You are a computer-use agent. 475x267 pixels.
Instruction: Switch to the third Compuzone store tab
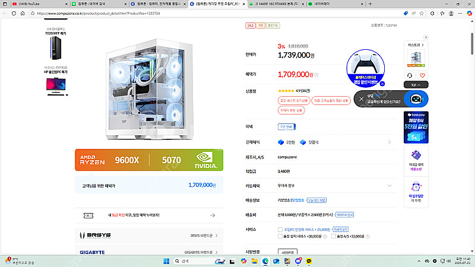coord(158,4)
